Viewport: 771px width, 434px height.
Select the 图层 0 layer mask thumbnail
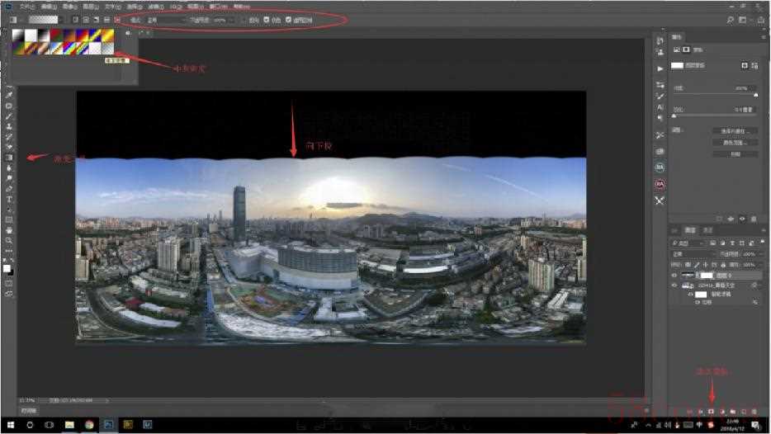(706, 276)
